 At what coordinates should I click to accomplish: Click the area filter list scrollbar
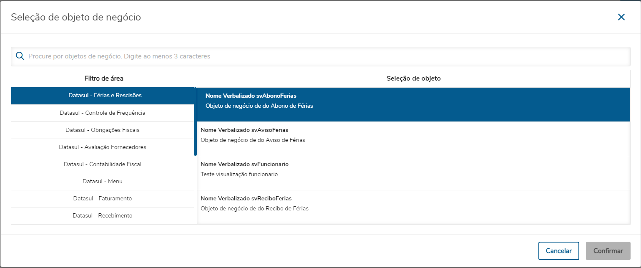(x=195, y=121)
